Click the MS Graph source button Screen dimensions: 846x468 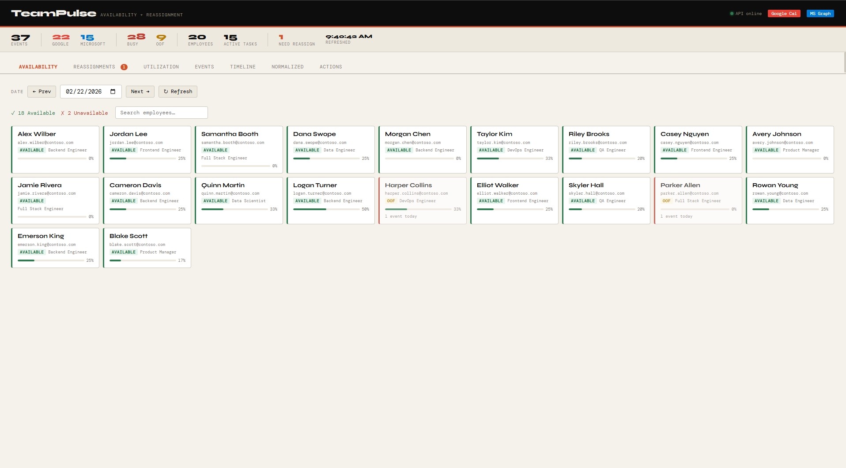tap(820, 14)
